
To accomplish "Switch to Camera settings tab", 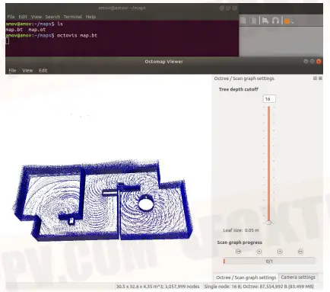I will pos(298,277).
